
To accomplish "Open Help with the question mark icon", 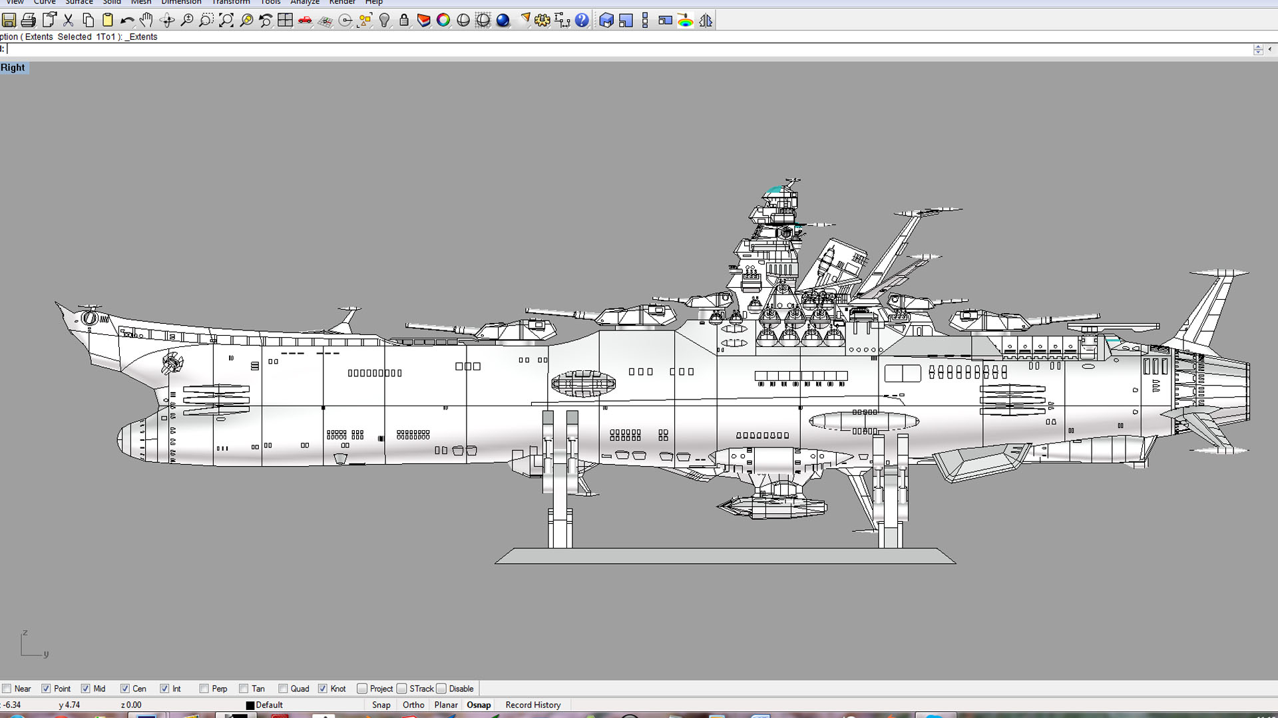I will tap(582, 21).
